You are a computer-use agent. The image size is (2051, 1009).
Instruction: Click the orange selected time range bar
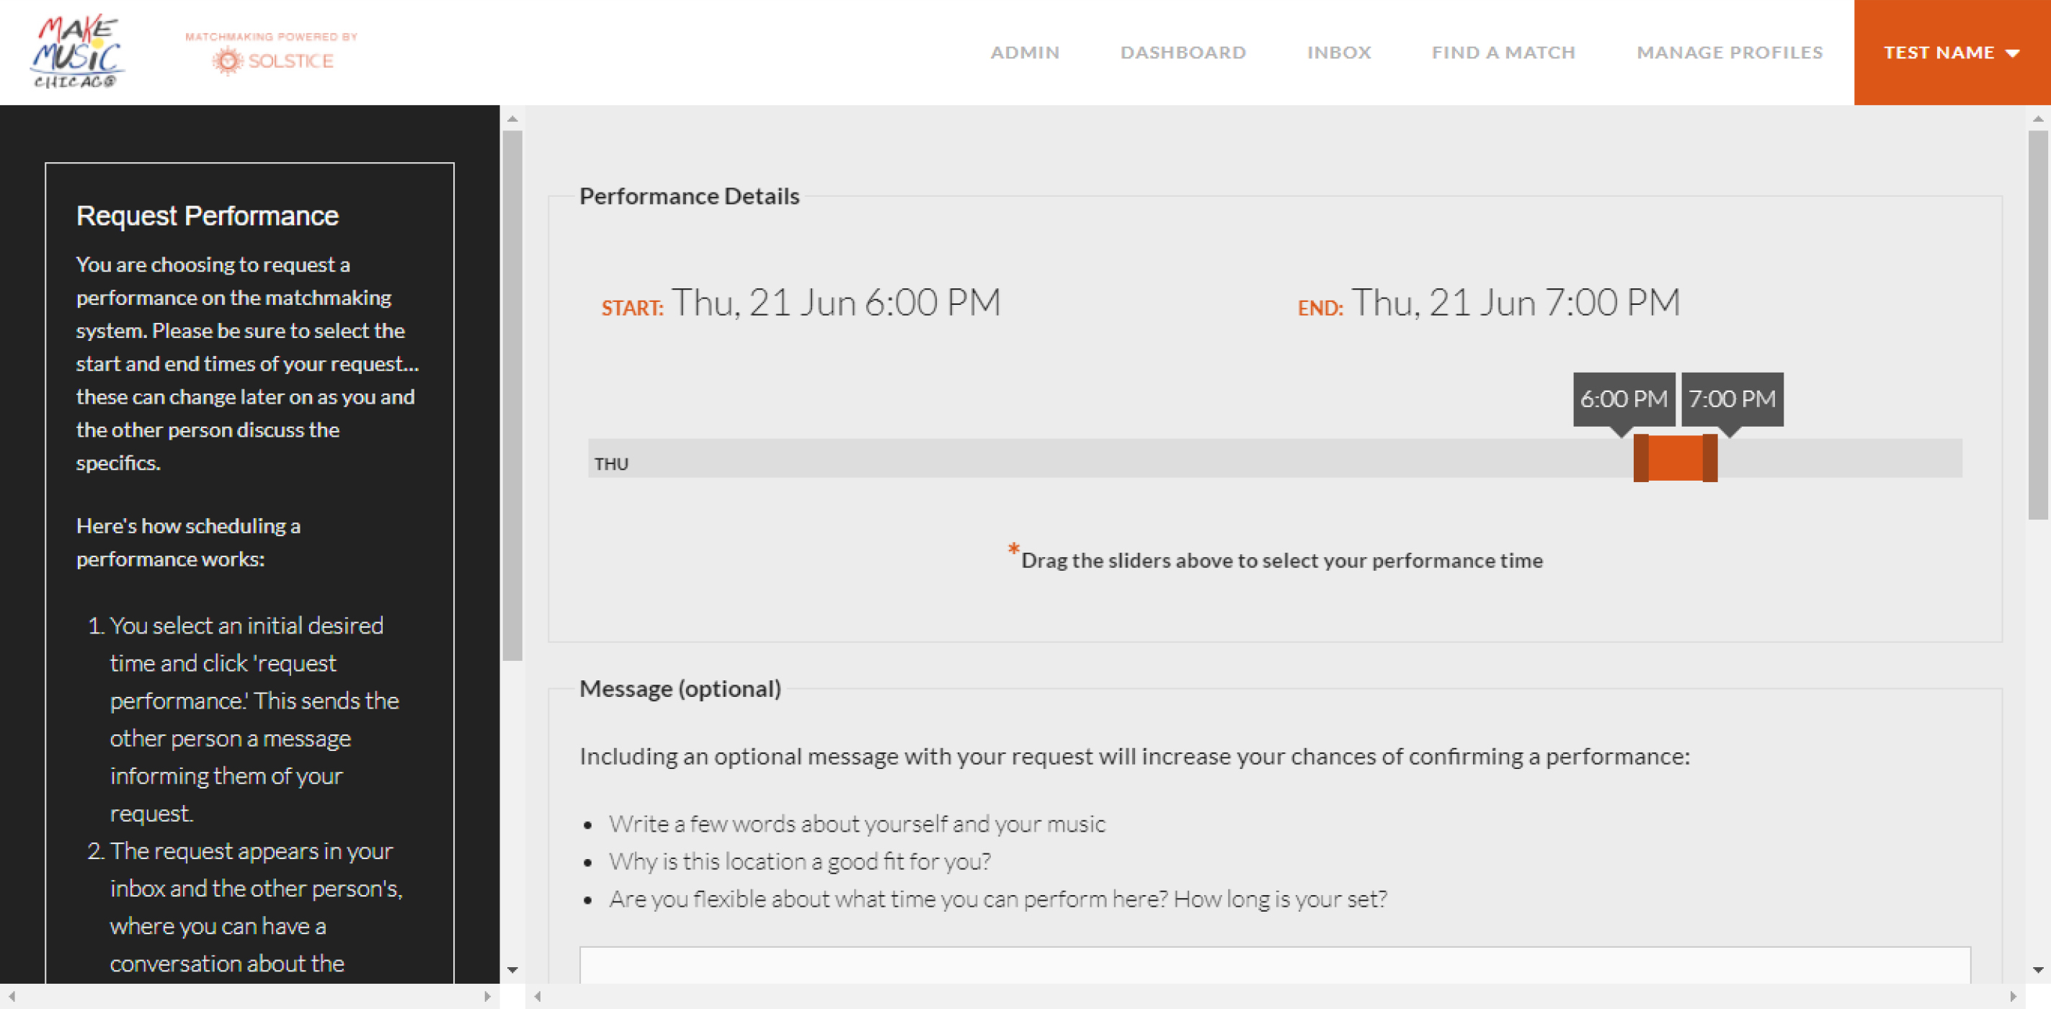(1676, 458)
